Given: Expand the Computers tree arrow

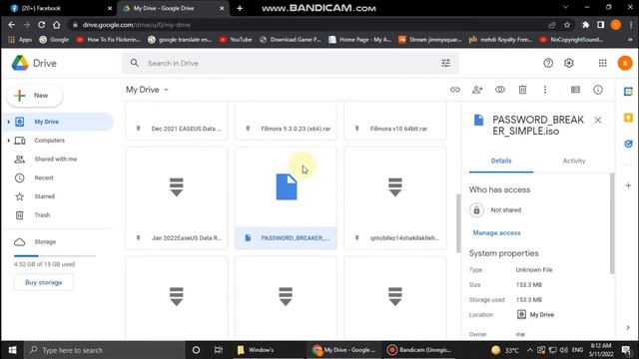Looking at the screenshot, I should pyautogui.click(x=9, y=141).
